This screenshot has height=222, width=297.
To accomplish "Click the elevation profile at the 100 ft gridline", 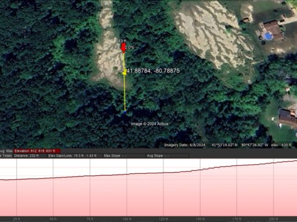I will pos(127,174).
